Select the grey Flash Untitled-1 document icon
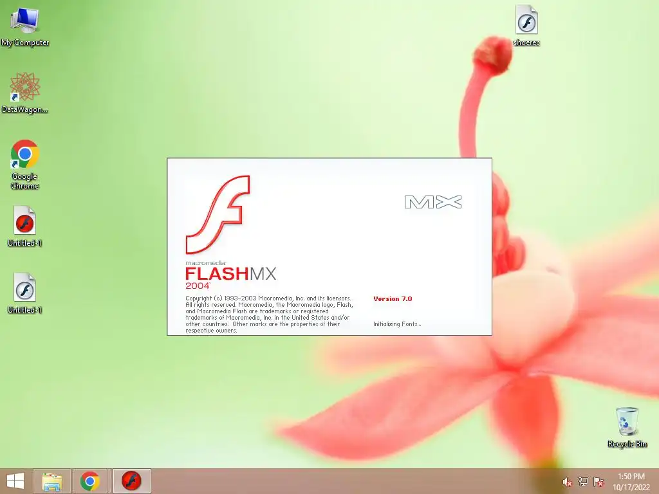659x494 pixels. pyautogui.click(x=24, y=293)
